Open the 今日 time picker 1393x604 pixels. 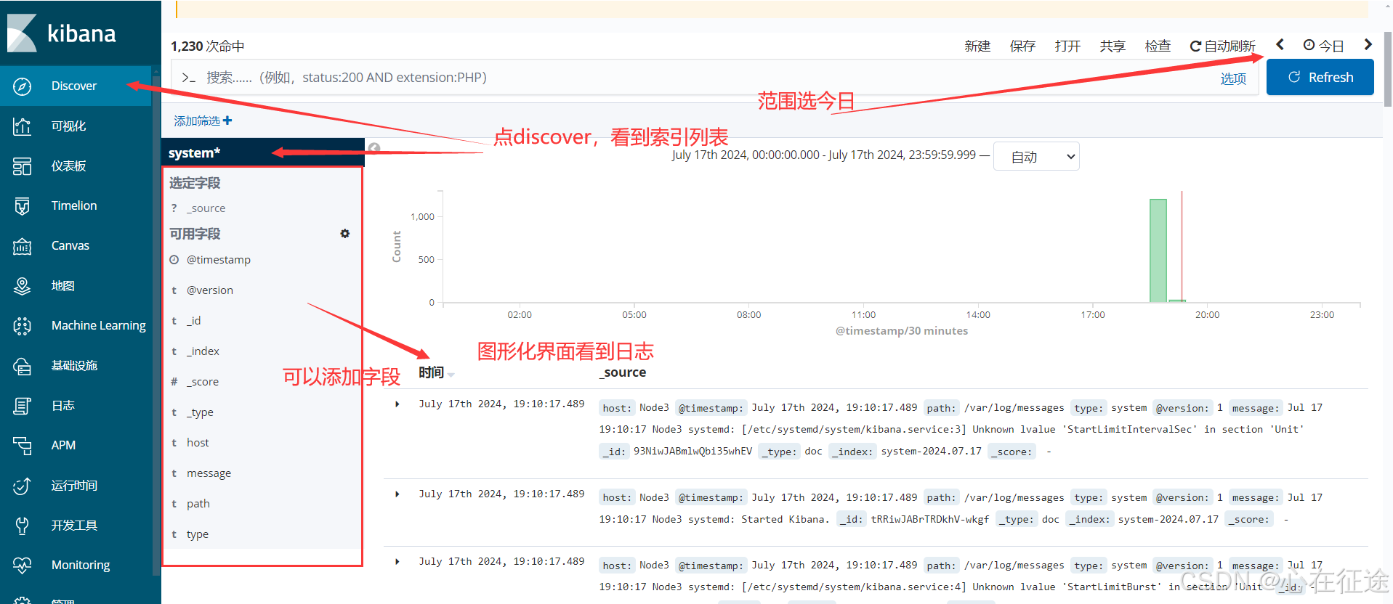click(x=1323, y=46)
